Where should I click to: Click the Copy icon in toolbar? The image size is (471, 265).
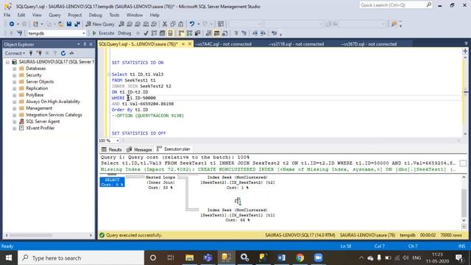point(173,24)
